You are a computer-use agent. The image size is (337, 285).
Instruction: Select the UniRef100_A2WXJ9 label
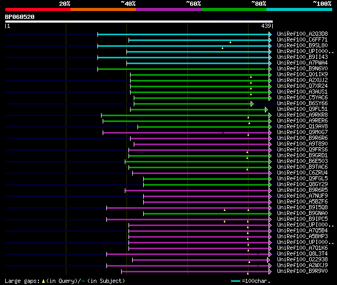point(302,266)
